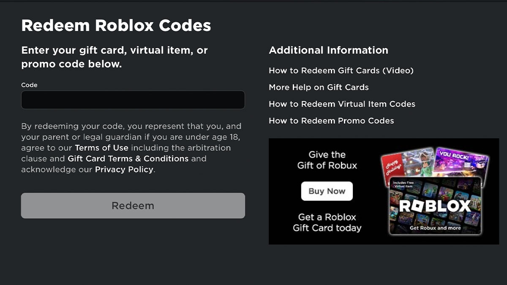
Task: Click the Get a Roblox Gift Card today text
Action: (327, 223)
